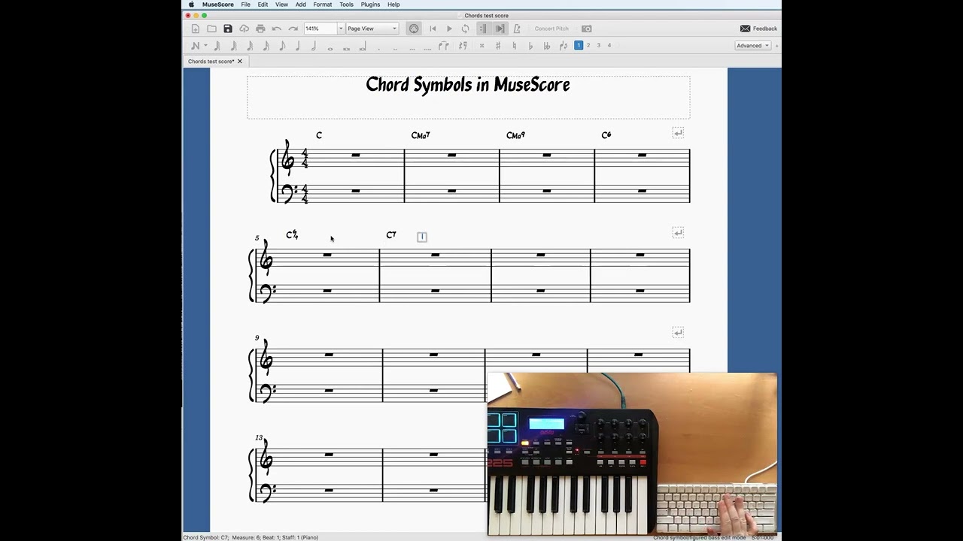Open the Add menu

(300, 5)
